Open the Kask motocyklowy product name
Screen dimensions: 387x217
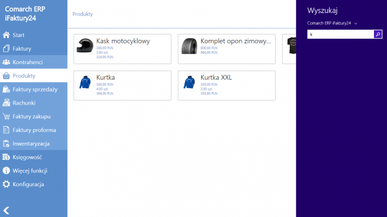[123, 41]
